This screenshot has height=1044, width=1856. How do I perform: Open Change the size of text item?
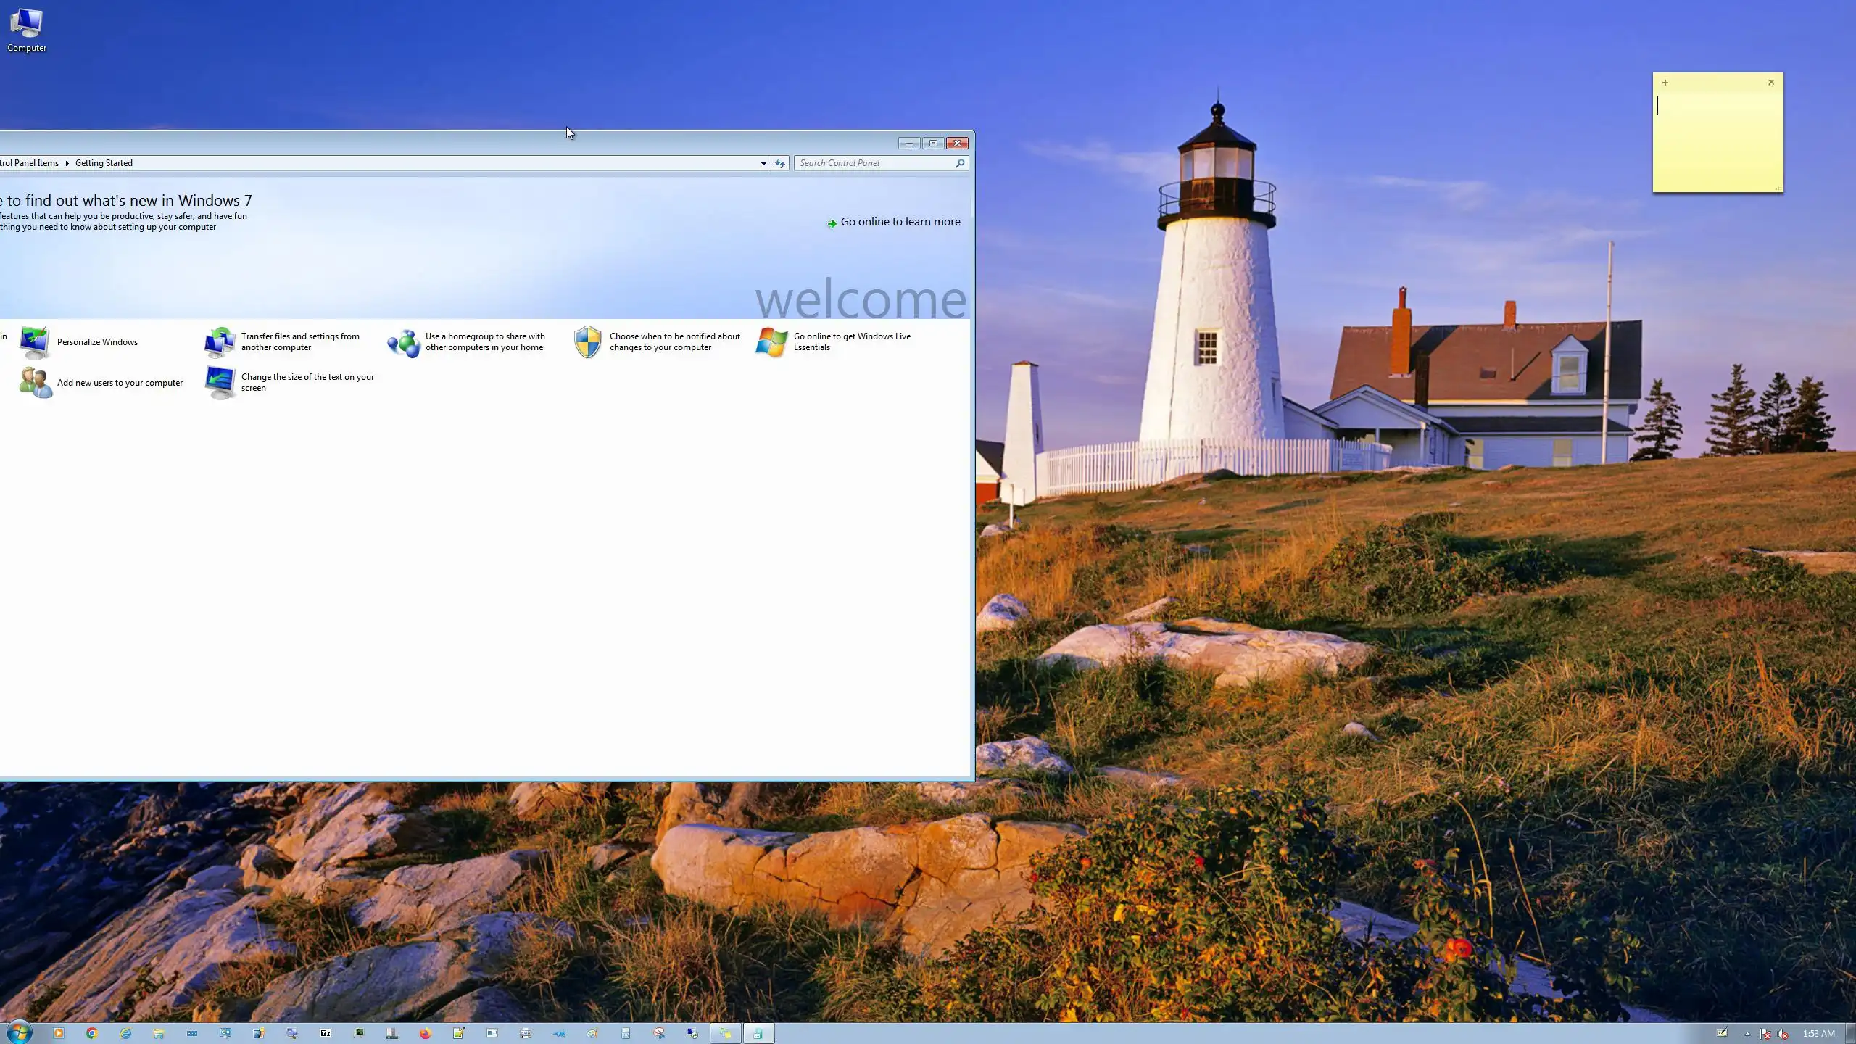(x=307, y=382)
